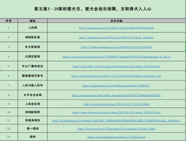Select the 人民政协网 media cell

(33, 104)
